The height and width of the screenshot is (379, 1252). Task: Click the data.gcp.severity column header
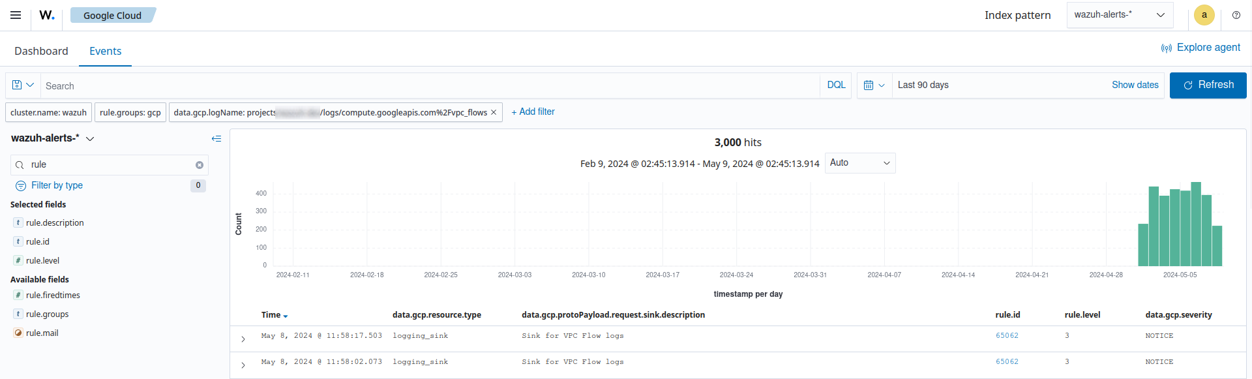1178,315
